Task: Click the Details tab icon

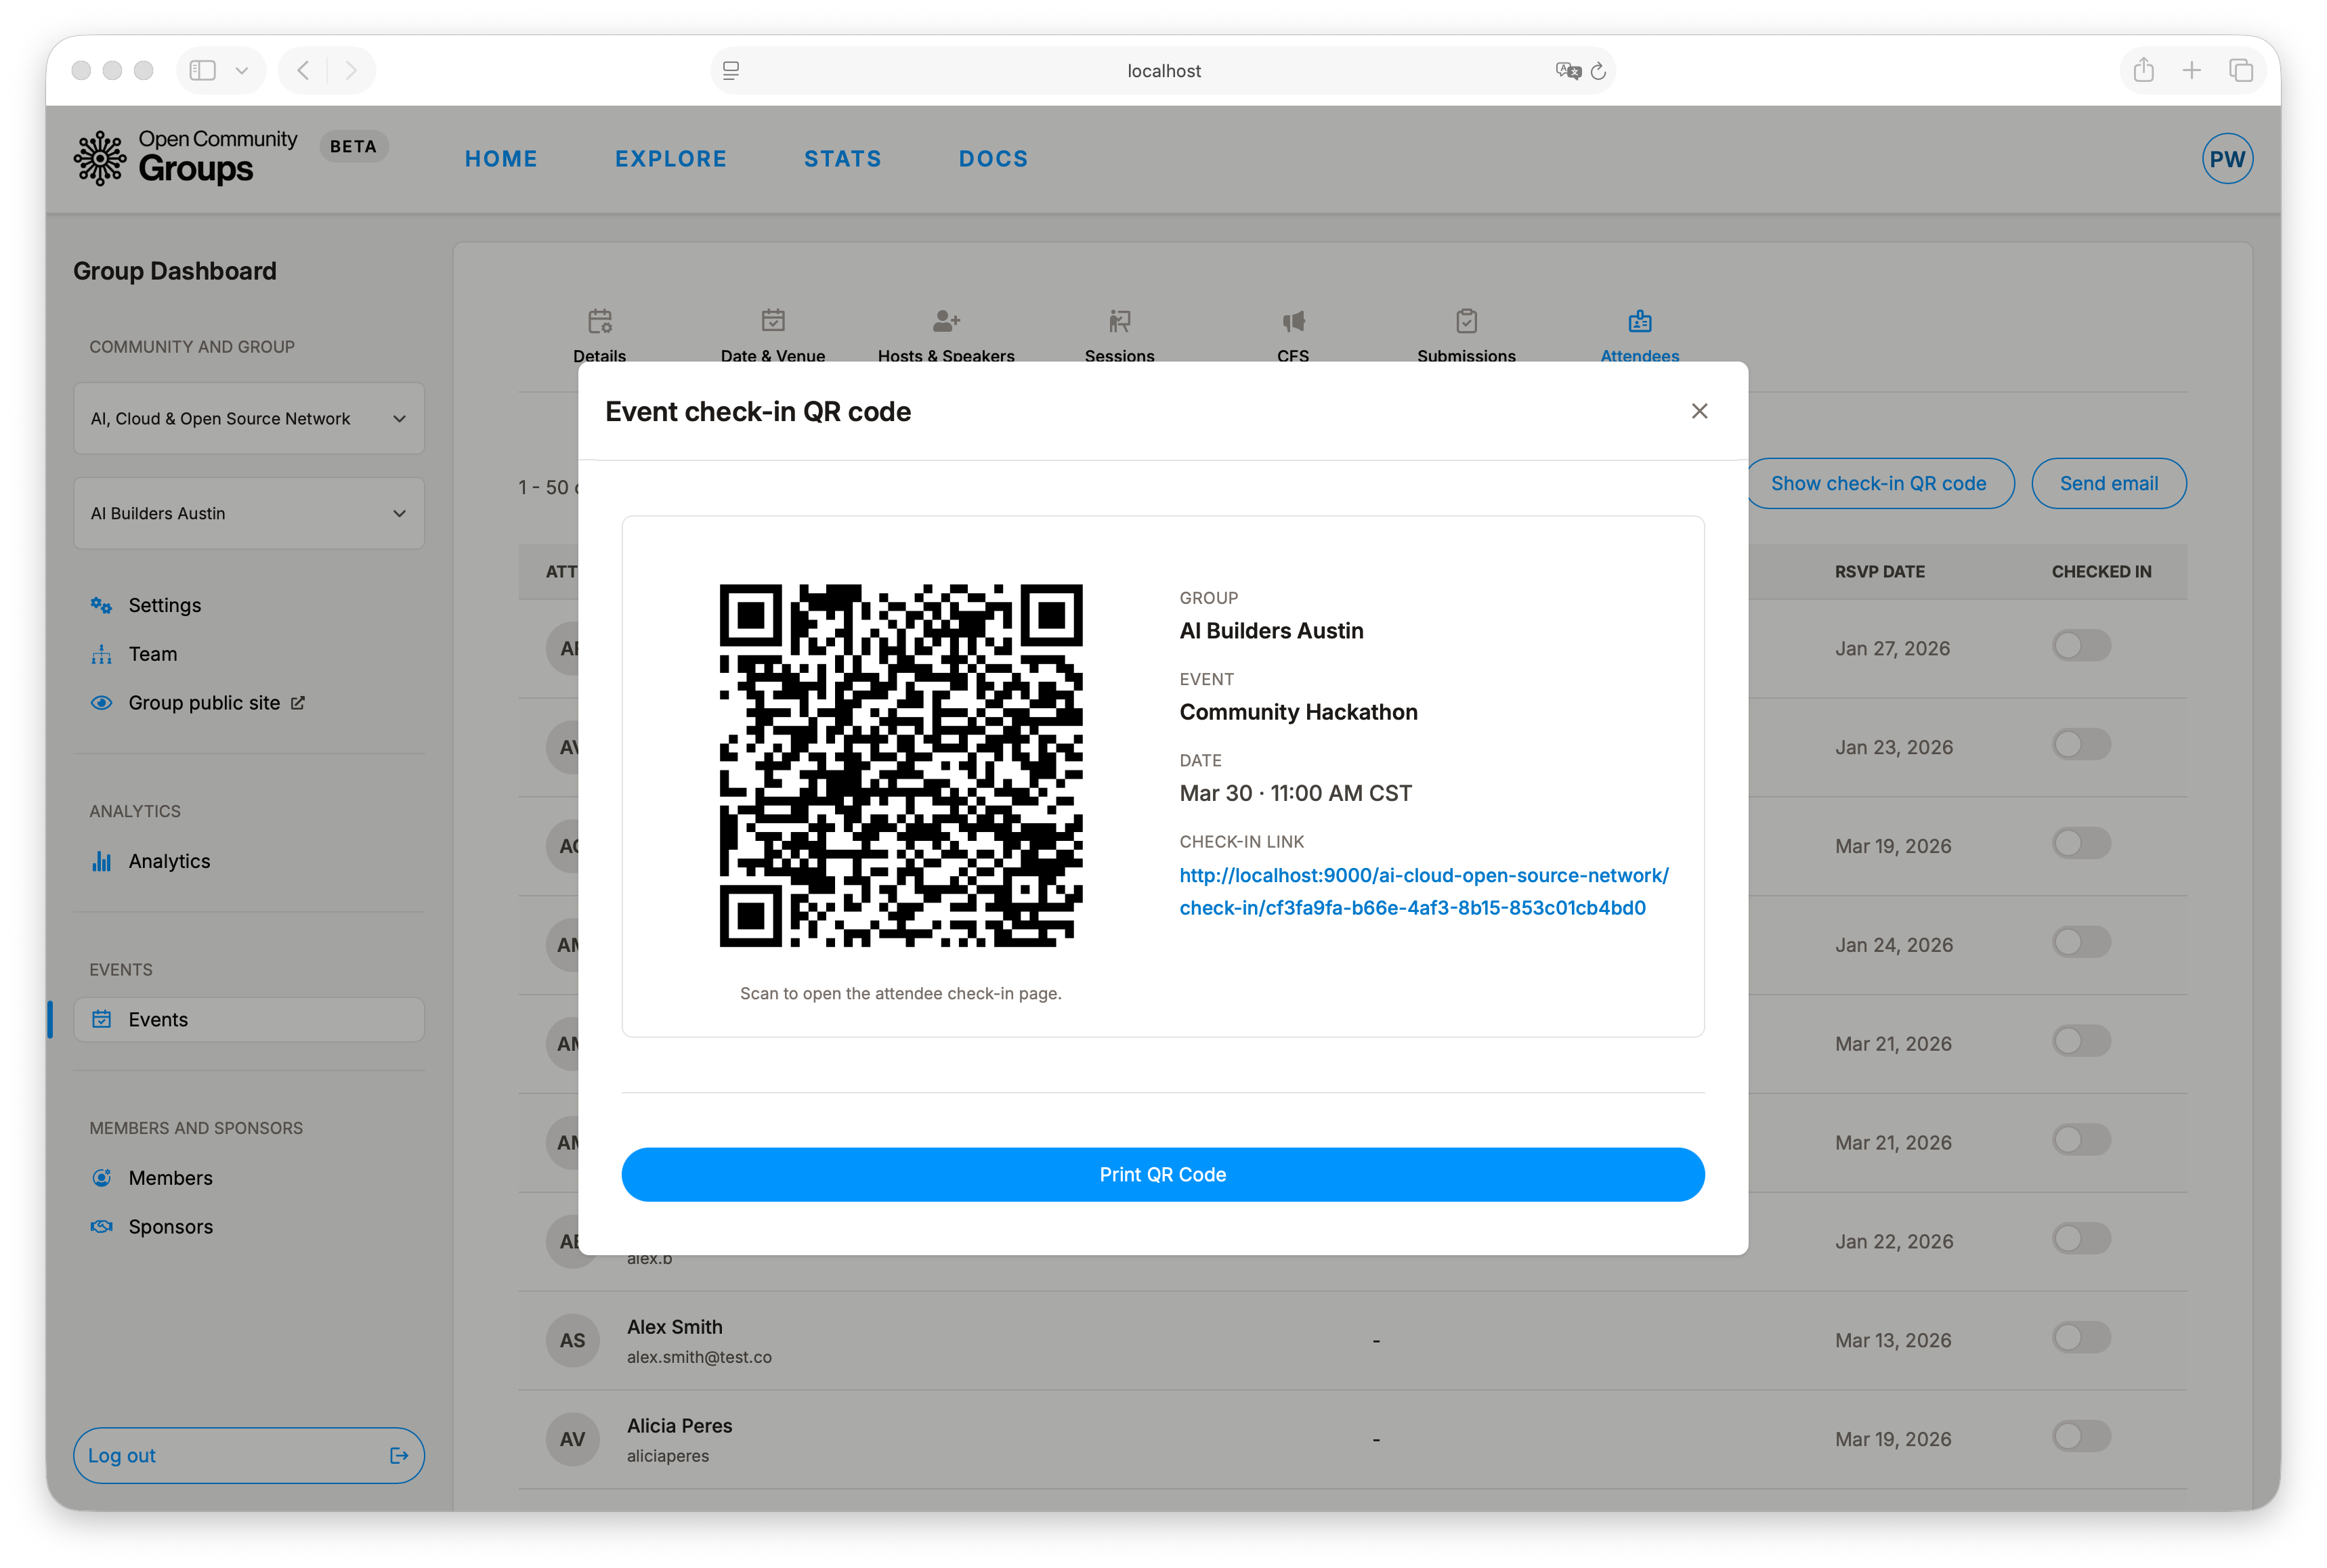Action: (600, 321)
